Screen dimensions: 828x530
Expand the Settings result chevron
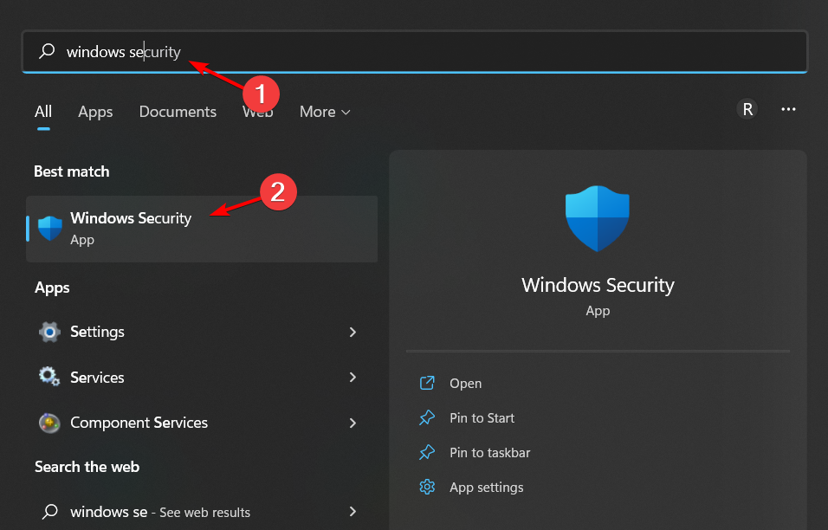point(353,332)
